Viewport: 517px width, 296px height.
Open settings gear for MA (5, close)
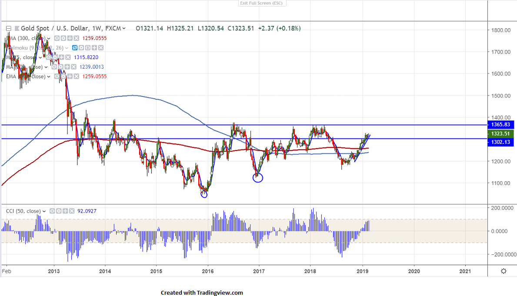(x=55, y=57)
